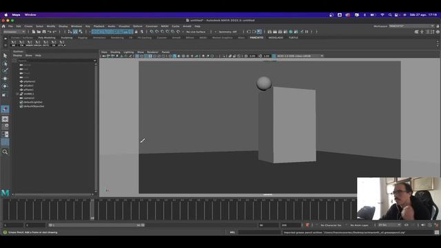The height and width of the screenshot is (248, 441).
Task: Open the Wi-Fi status menu
Action: click(382, 15)
